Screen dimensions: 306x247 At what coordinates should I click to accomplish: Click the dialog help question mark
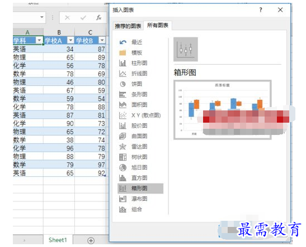click(261, 9)
